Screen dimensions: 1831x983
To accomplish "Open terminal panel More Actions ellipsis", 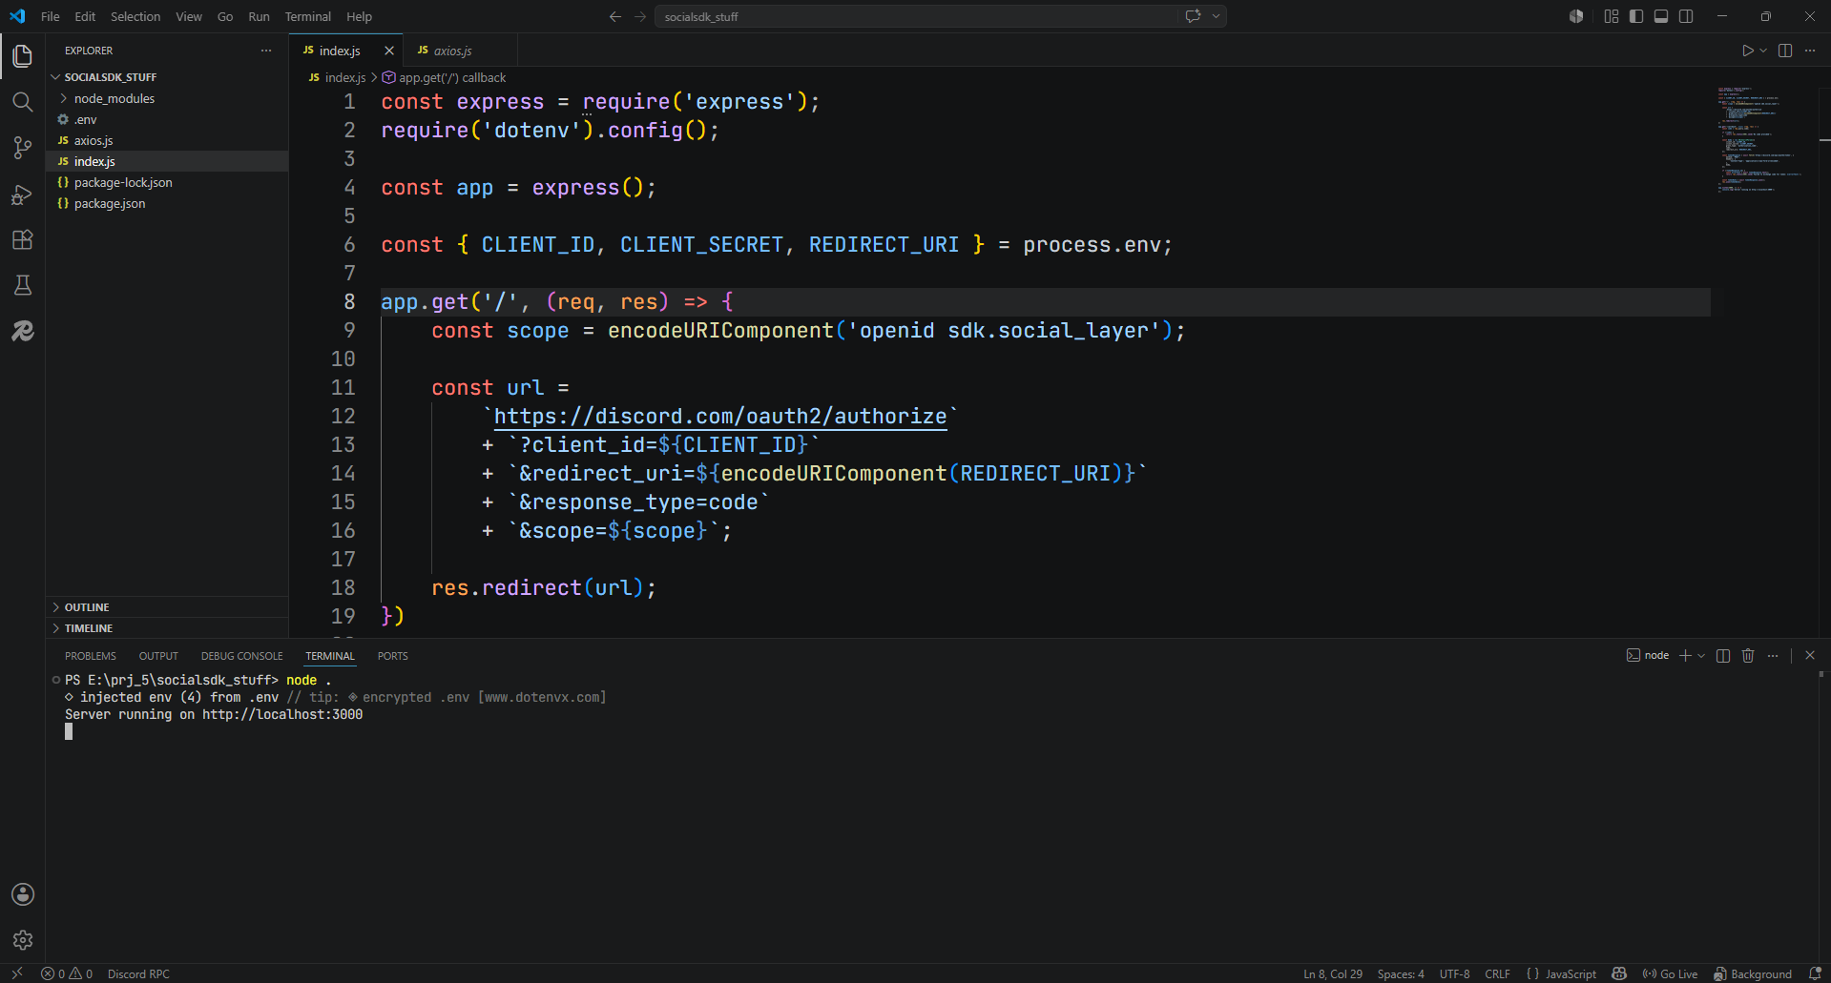I will pyautogui.click(x=1773, y=655).
